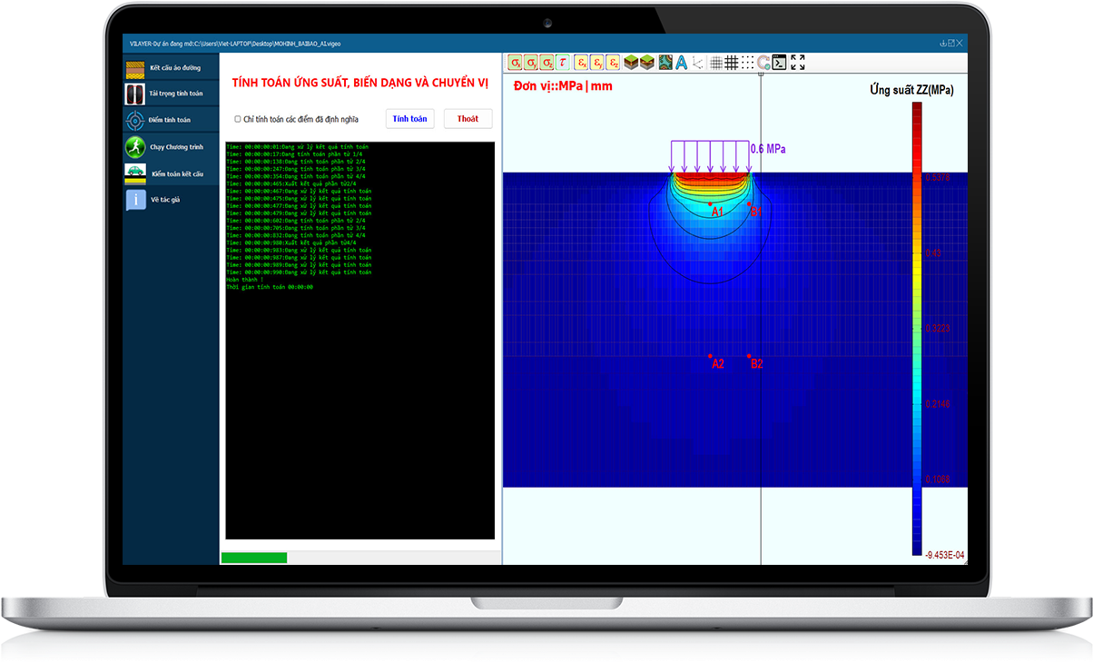The image size is (1093, 663).
Task: Toggle the dotted grid points icon
Action: point(747,63)
